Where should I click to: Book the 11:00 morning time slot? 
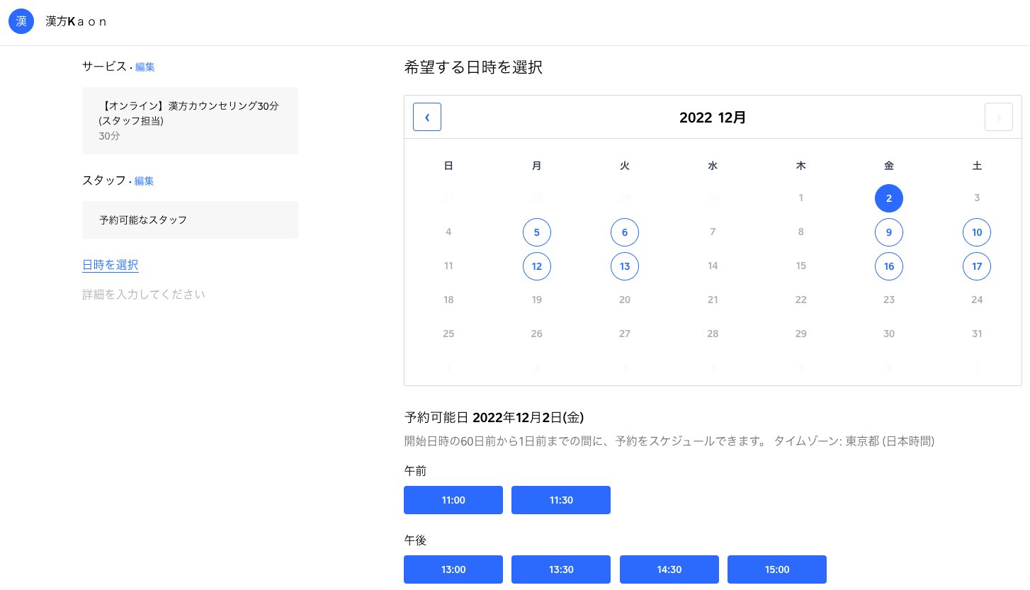tap(453, 500)
